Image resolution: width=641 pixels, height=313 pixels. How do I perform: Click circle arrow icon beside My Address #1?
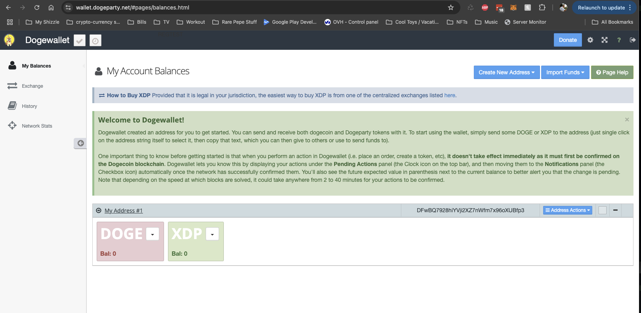coord(99,211)
